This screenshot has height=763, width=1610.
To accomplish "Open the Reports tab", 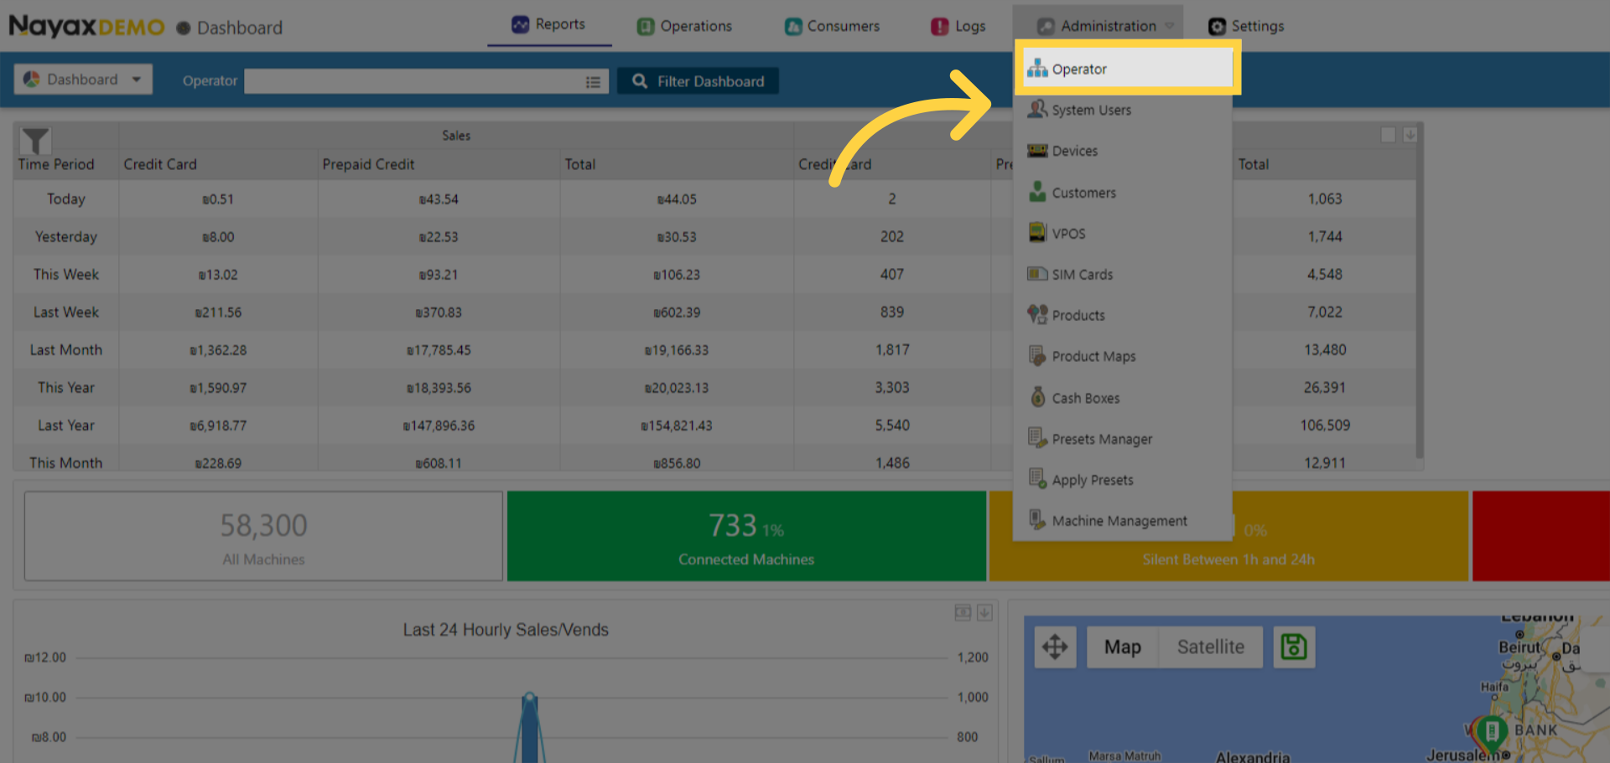I will tap(549, 25).
